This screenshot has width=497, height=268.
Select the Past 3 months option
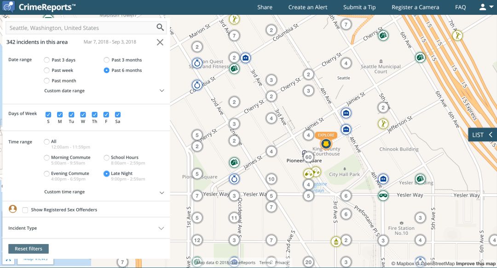(106, 60)
